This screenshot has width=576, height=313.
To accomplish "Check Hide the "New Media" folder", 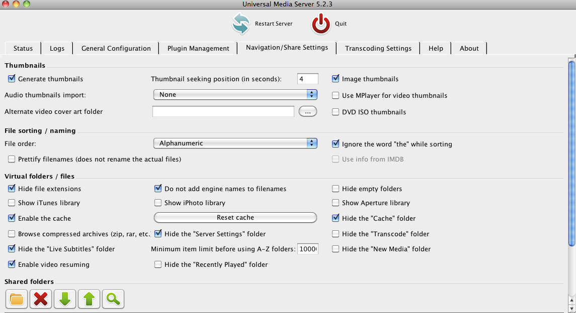I will 336,249.
